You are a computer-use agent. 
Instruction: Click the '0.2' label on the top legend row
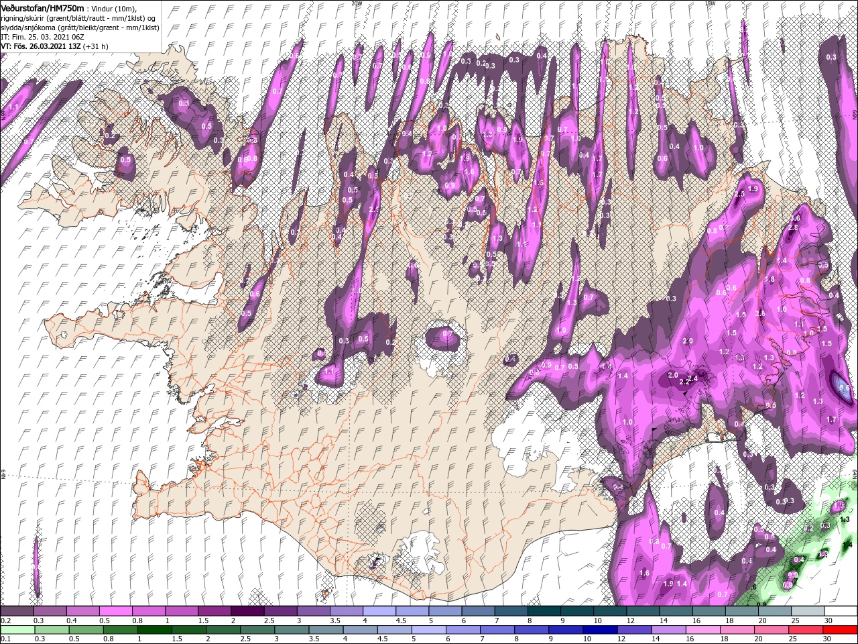click(x=5, y=621)
